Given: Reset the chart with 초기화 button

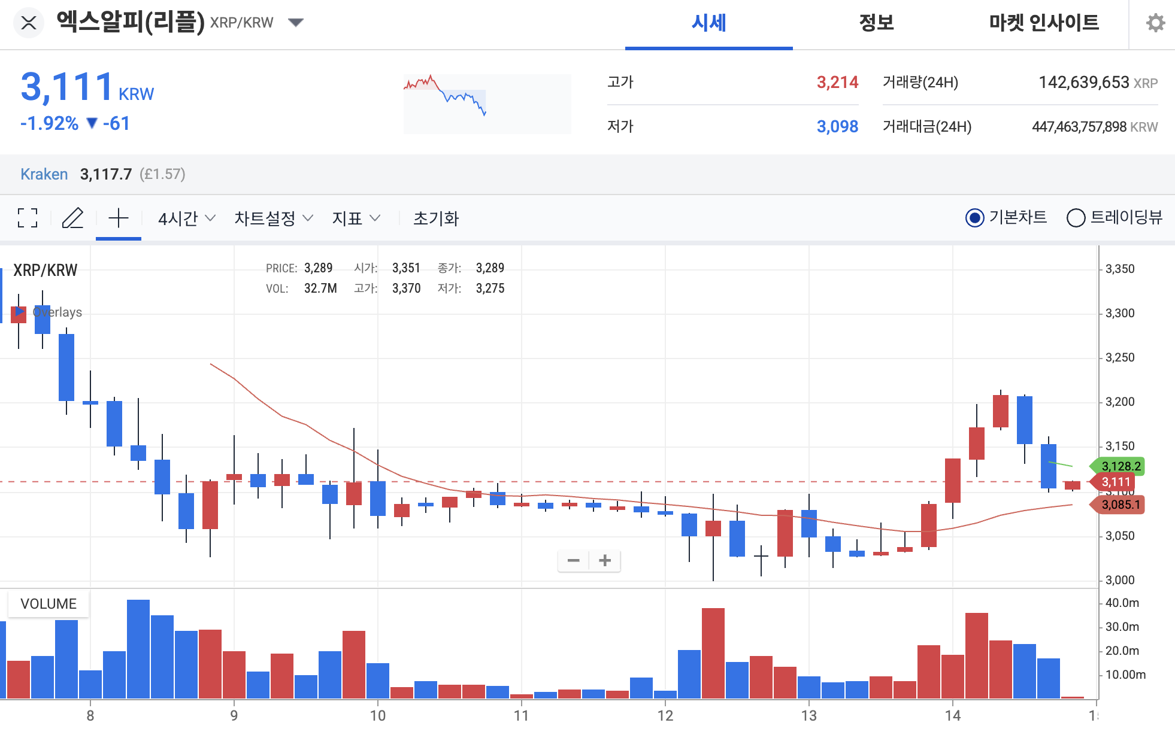Looking at the screenshot, I should (x=437, y=218).
